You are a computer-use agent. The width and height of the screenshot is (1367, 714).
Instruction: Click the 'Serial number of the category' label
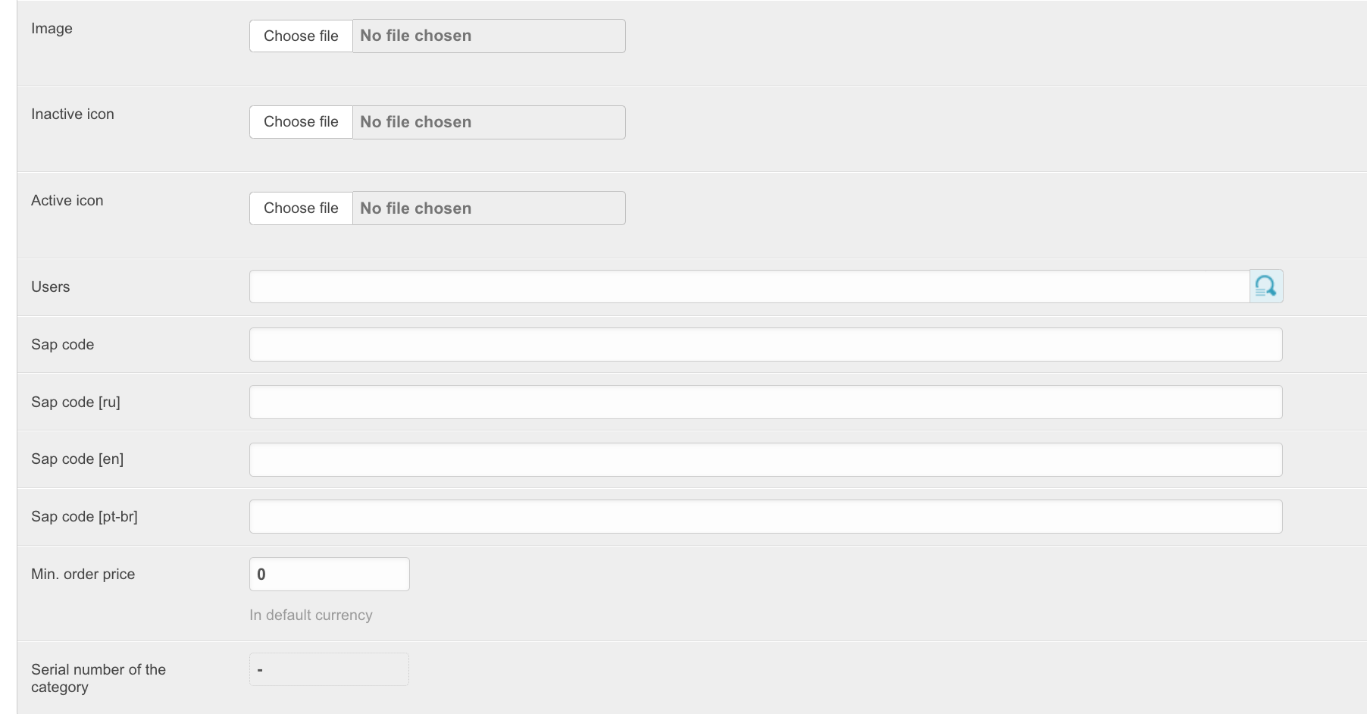pos(98,678)
